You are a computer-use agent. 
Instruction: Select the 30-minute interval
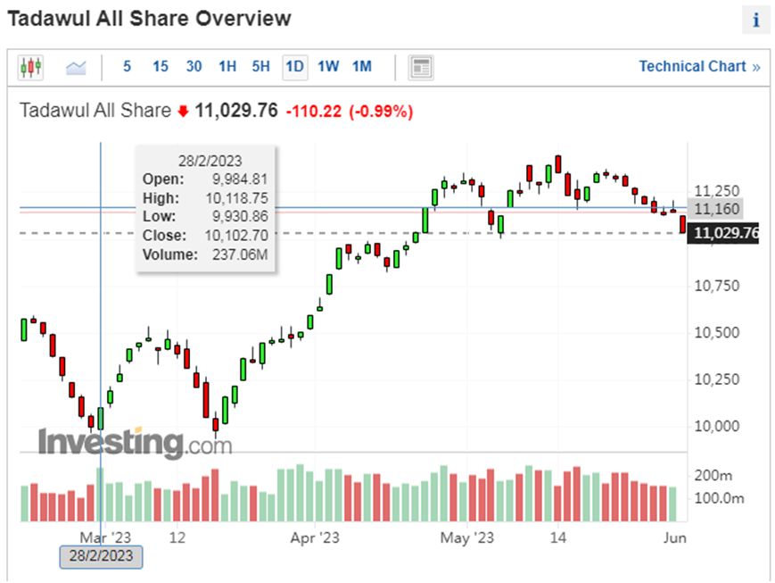click(194, 66)
